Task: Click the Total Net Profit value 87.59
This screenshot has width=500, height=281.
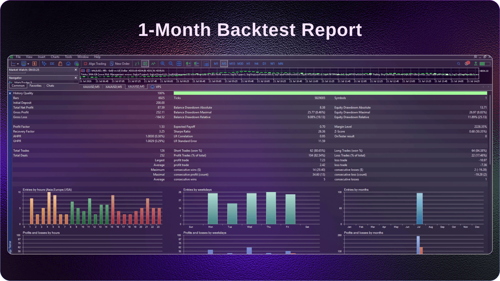Action: tap(161, 108)
